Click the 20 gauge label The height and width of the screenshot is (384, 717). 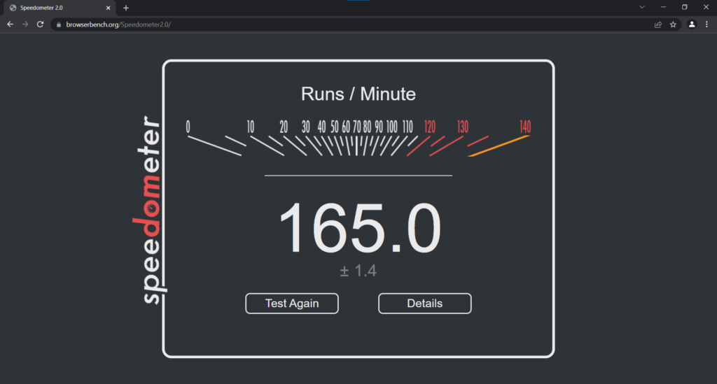coord(284,127)
